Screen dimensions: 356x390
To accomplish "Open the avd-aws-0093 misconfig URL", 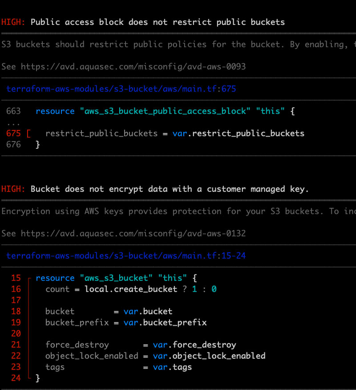I will (x=133, y=67).
